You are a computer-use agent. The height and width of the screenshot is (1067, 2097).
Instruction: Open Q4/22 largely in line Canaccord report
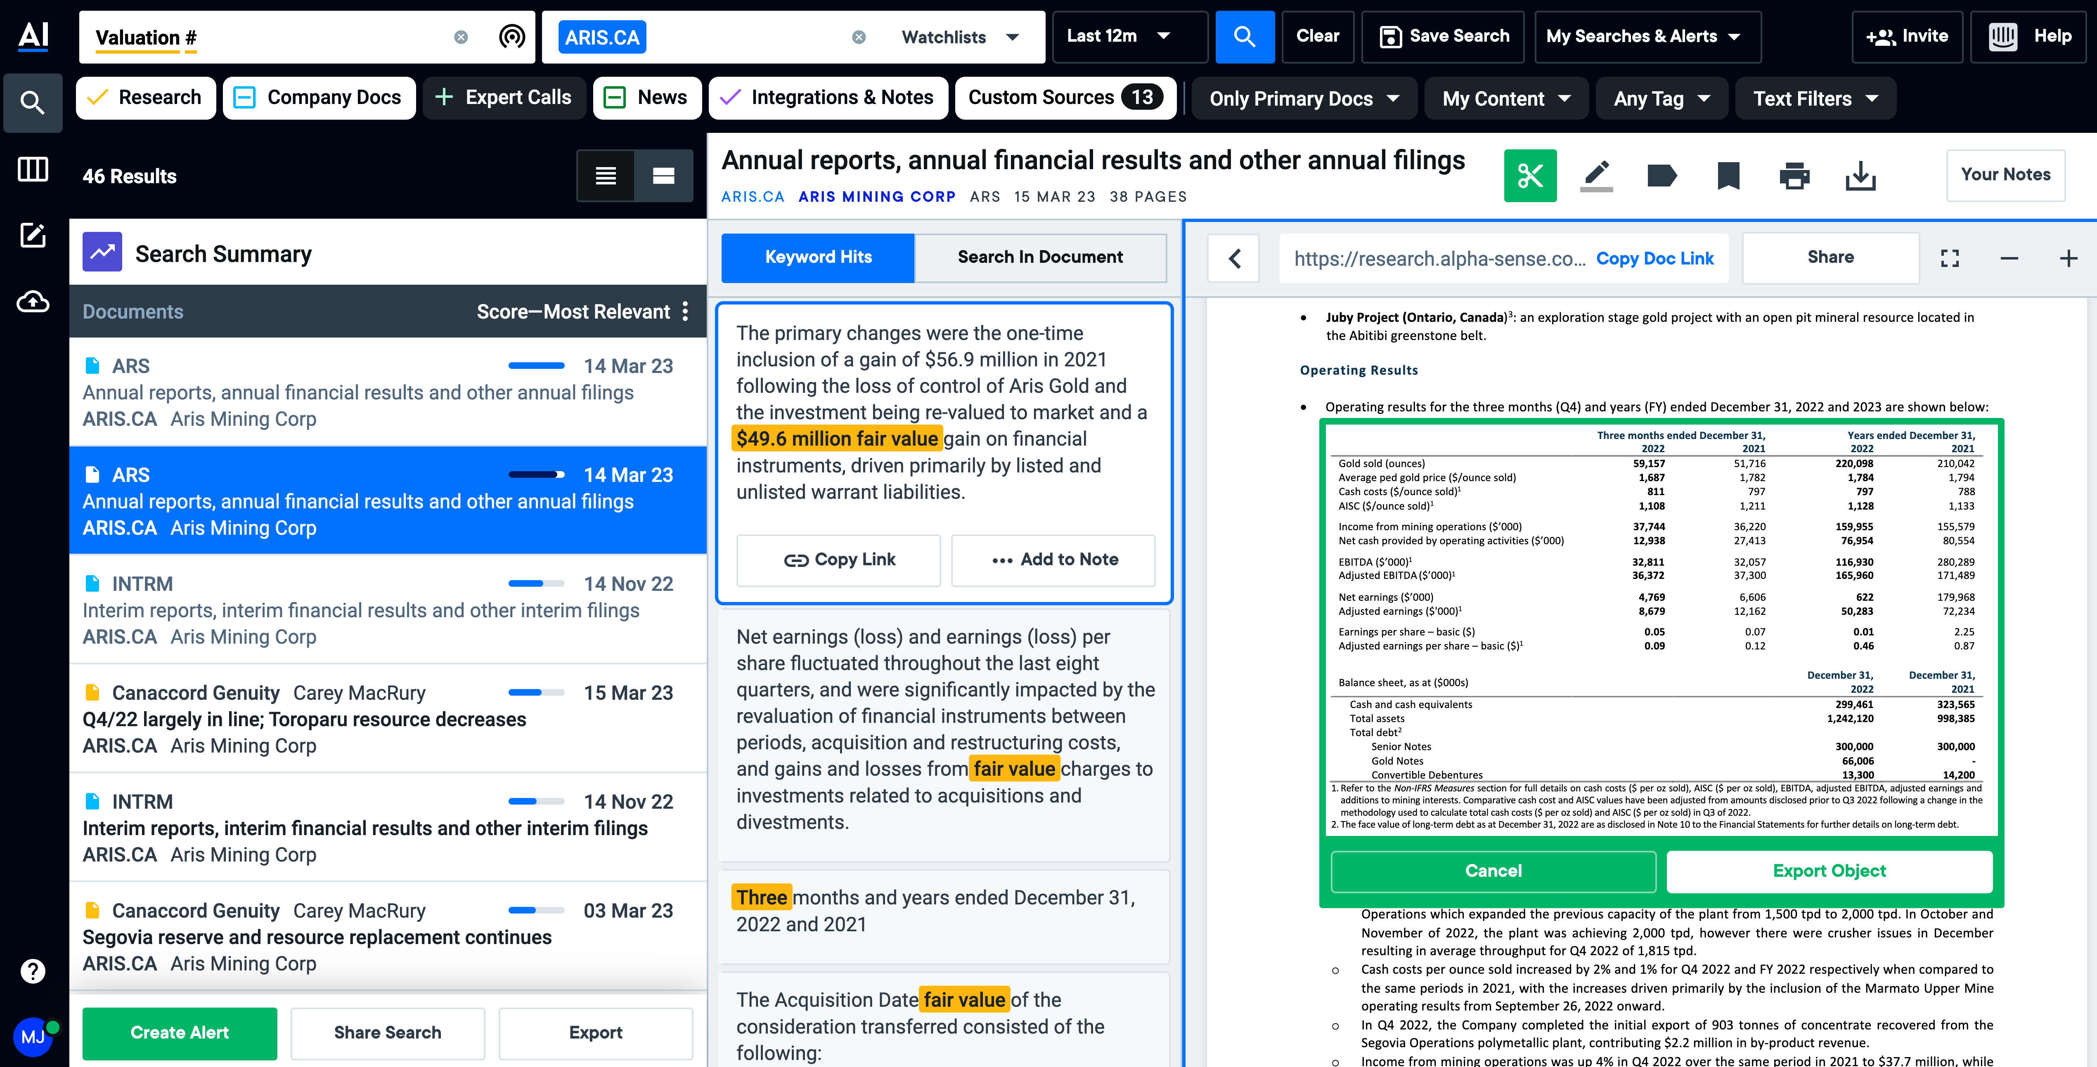click(388, 718)
